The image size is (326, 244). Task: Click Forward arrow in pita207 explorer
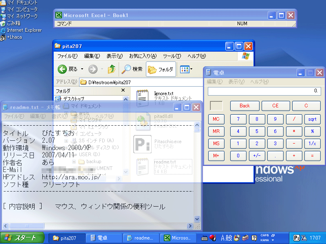click(x=93, y=69)
